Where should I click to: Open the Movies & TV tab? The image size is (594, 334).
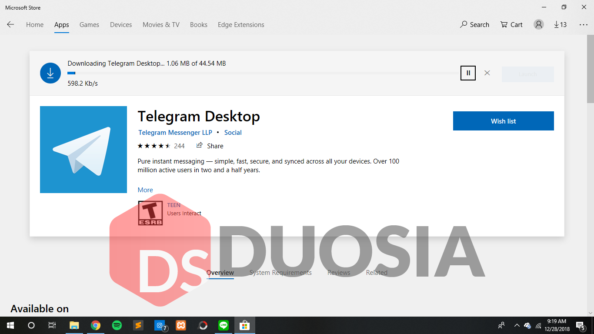[161, 25]
